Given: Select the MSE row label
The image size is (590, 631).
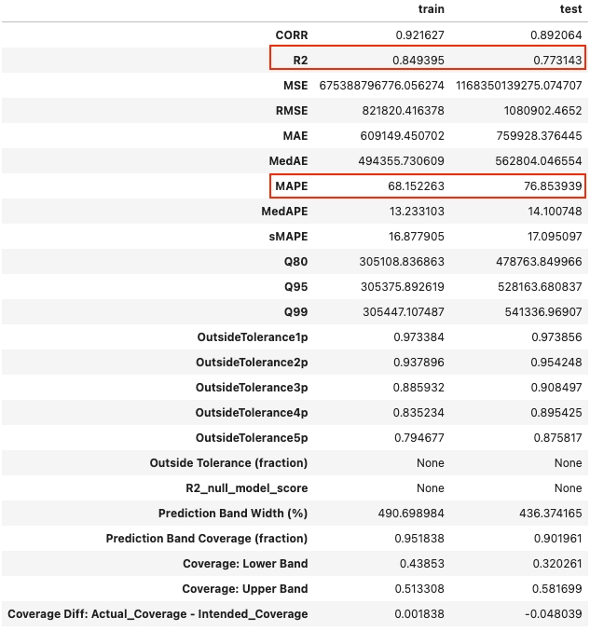Looking at the screenshot, I should coord(295,85).
